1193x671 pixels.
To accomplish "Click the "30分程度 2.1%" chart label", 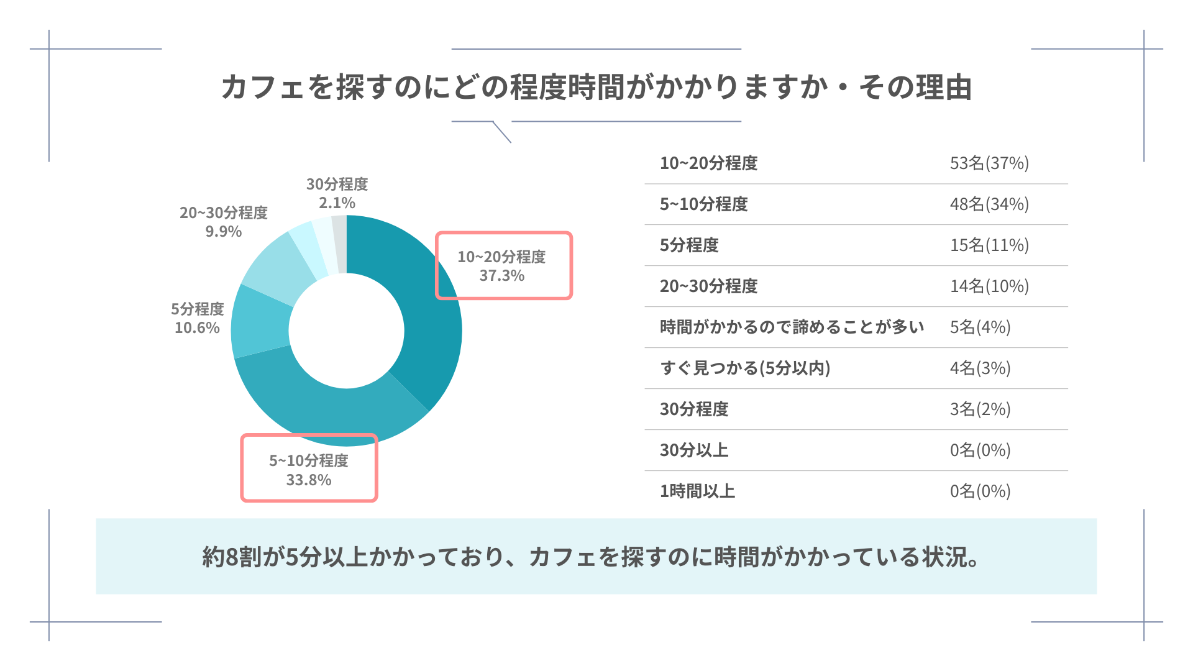I will point(337,193).
